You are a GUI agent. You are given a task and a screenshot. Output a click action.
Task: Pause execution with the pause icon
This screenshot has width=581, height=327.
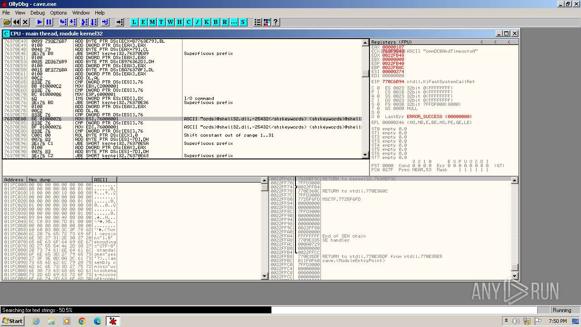pyautogui.click(x=49, y=22)
